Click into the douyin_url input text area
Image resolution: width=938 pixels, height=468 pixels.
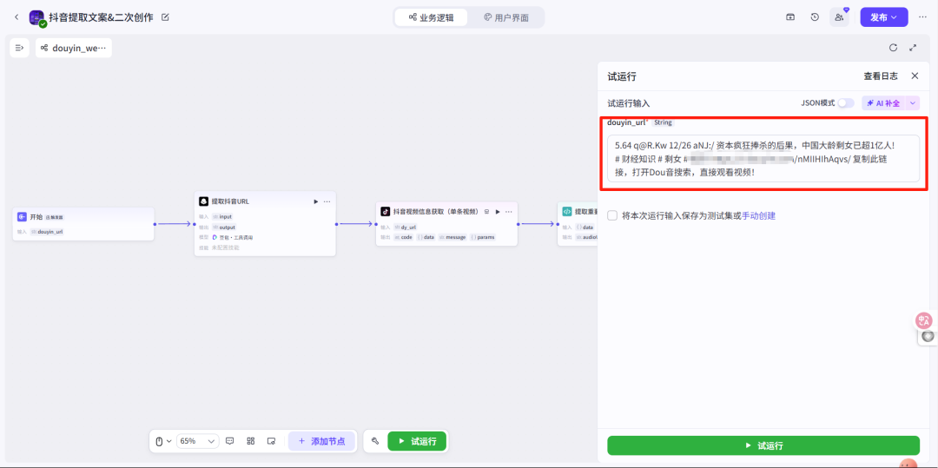(763, 158)
